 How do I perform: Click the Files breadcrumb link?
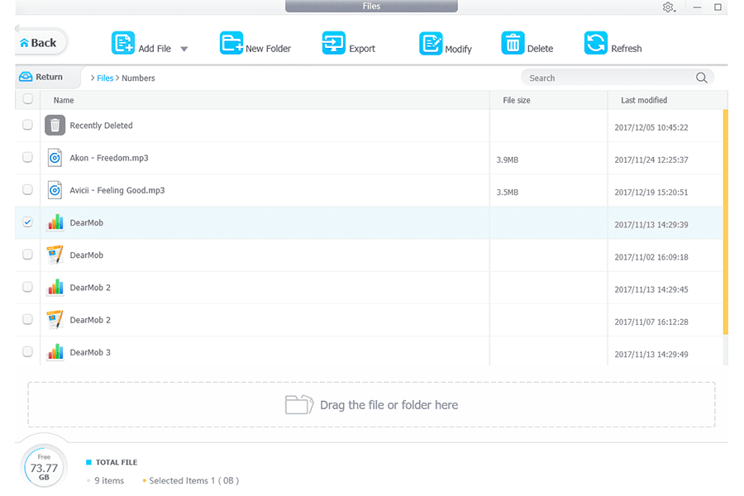point(105,79)
